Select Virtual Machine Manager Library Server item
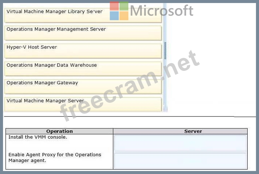 click(83, 15)
